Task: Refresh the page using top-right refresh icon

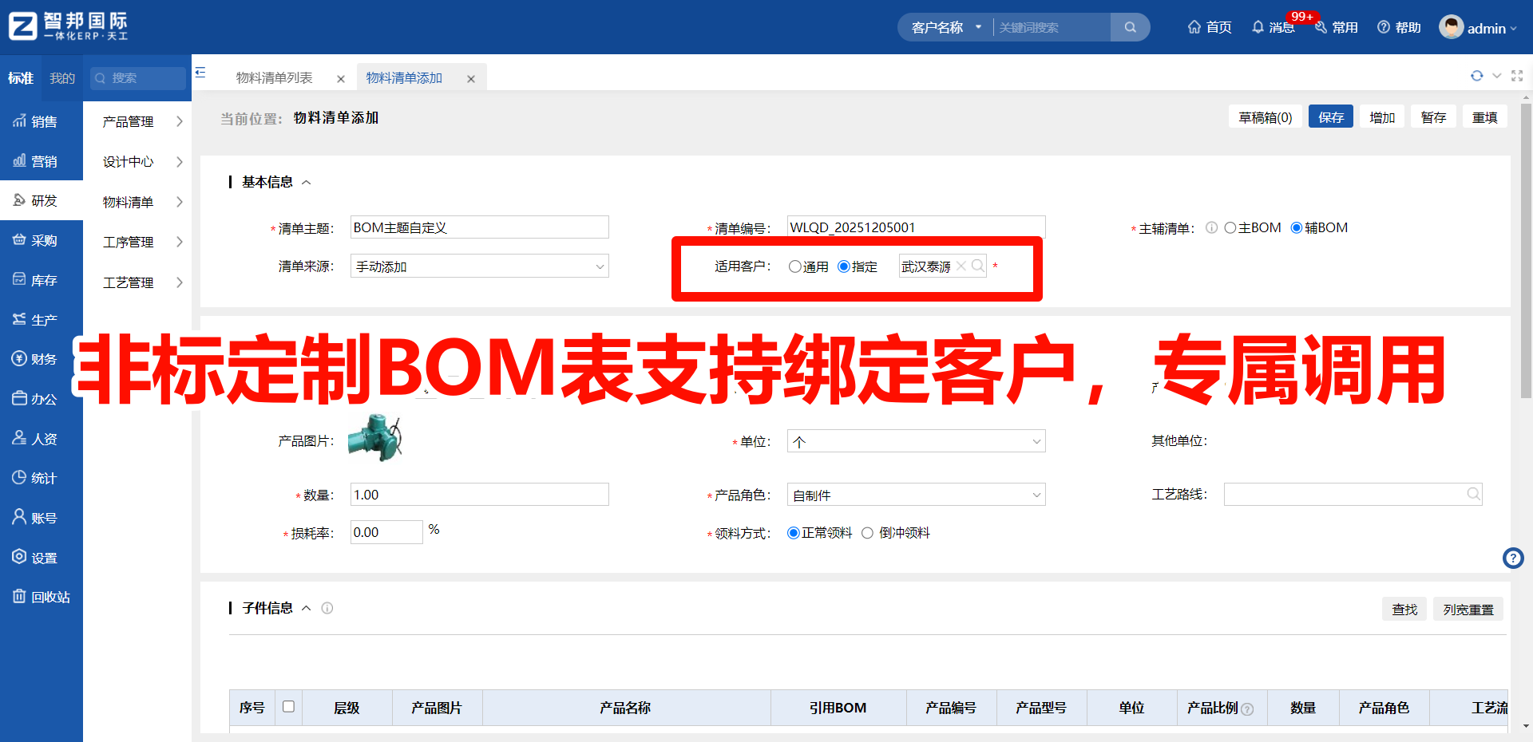Action: click(1476, 76)
